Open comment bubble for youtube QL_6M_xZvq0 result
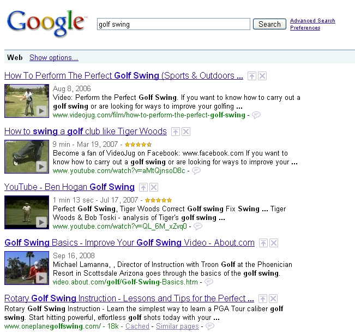Viewport: 355px width, 333px height. pos(198,226)
